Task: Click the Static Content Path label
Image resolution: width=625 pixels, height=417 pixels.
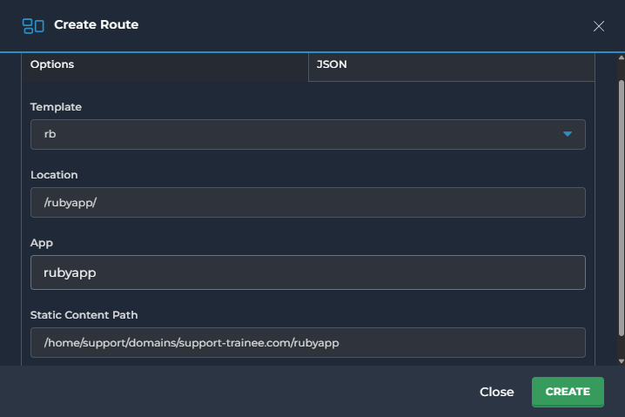Action: tap(84, 315)
